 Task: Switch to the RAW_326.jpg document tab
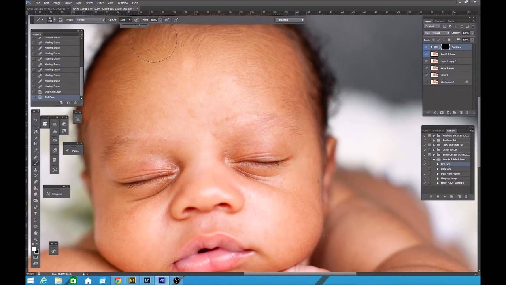coord(48,8)
